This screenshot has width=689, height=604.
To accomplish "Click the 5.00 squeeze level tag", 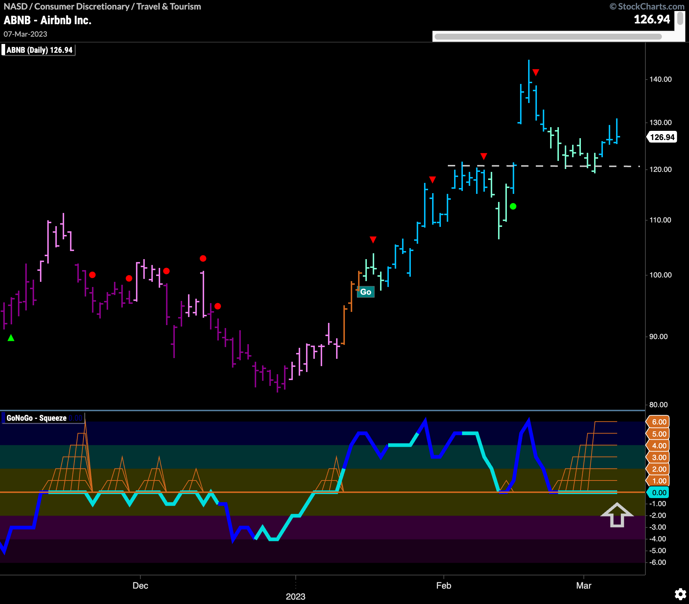I will 659,434.
